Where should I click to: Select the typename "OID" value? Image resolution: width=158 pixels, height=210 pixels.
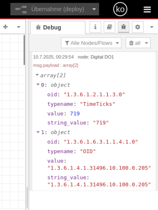pos(88,151)
